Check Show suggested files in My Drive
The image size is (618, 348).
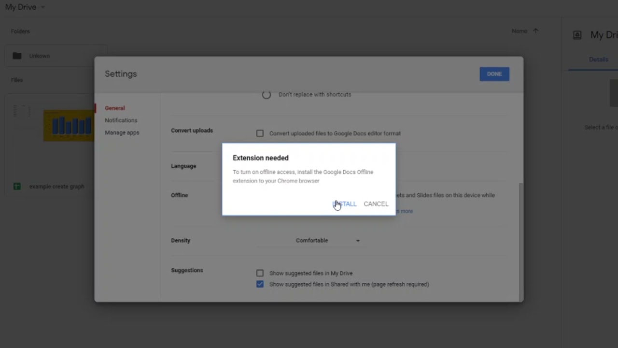point(260,273)
